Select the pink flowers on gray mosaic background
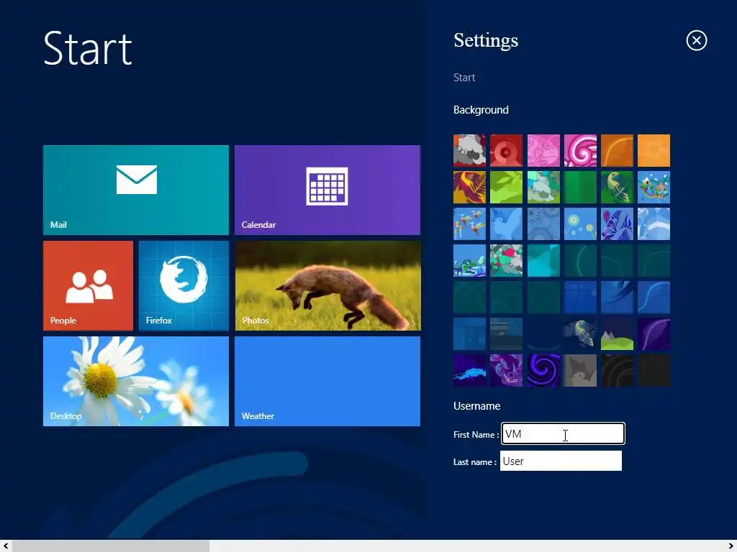The width and height of the screenshot is (737, 552). [506, 260]
